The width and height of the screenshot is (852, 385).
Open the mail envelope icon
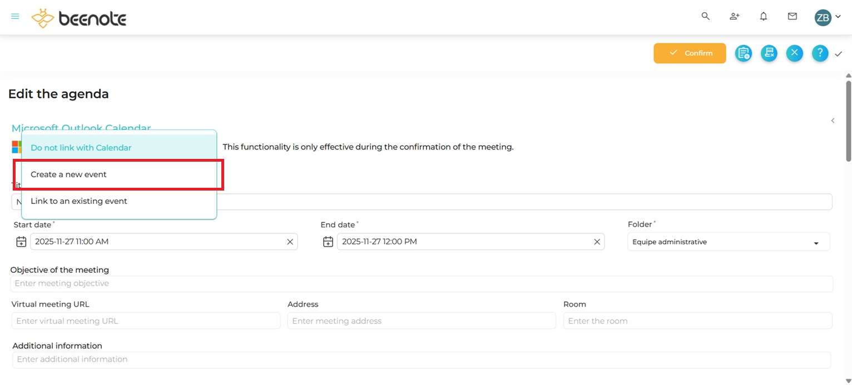click(x=792, y=17)
